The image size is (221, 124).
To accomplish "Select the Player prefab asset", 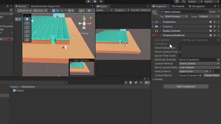I will coord(18,91).
